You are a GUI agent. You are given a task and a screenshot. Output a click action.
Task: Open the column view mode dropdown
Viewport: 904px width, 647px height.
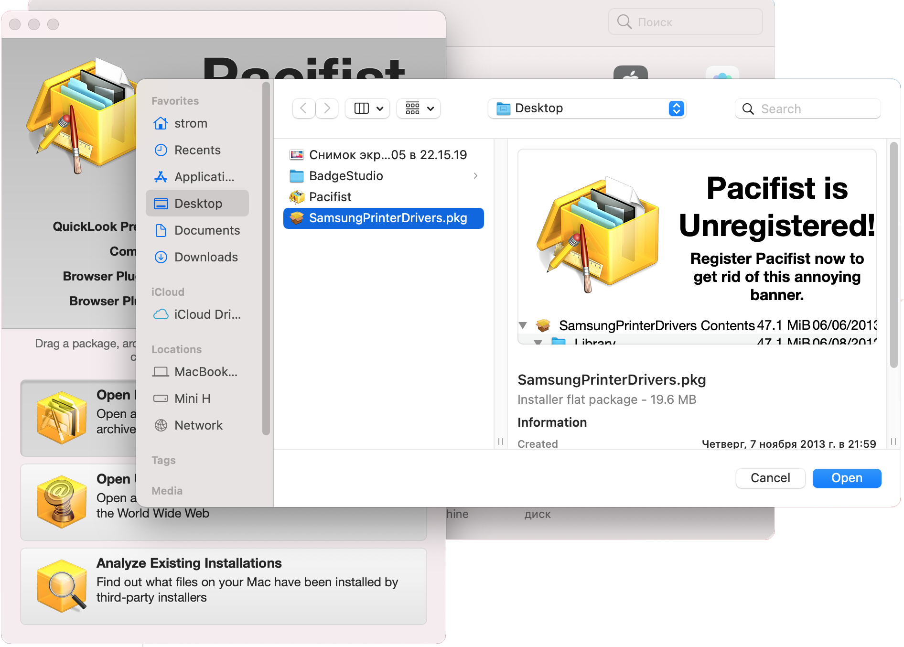pos(367,108)
